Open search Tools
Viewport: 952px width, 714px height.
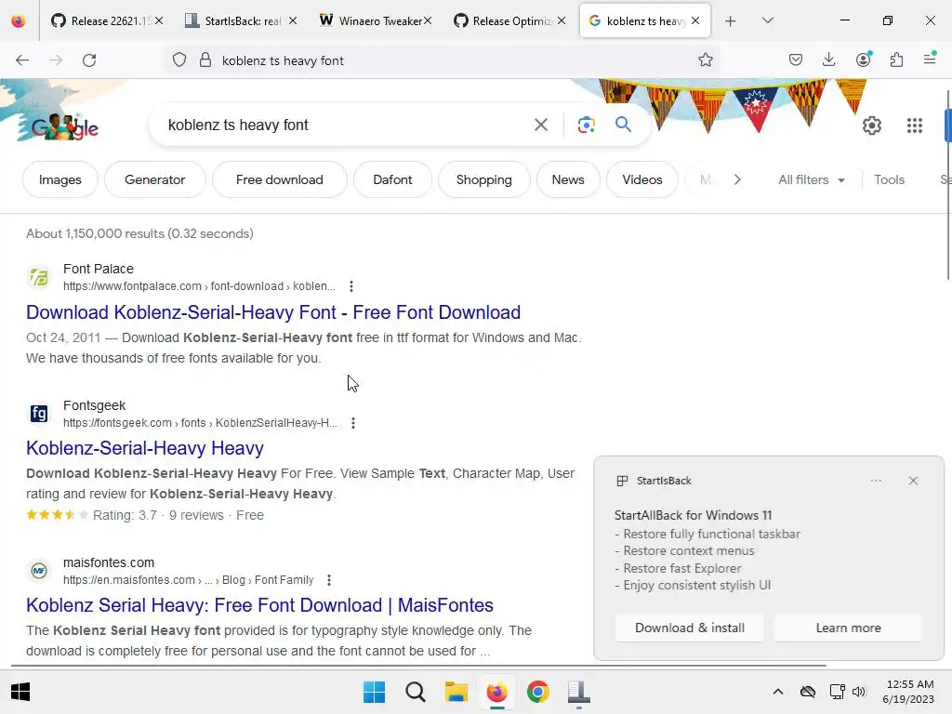(x=889, y=179)
